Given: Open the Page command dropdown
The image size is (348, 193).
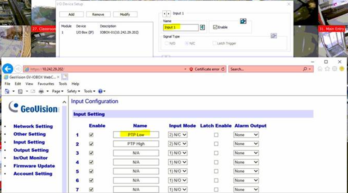Looking at the screenshot, I should [x=58, y=91].
